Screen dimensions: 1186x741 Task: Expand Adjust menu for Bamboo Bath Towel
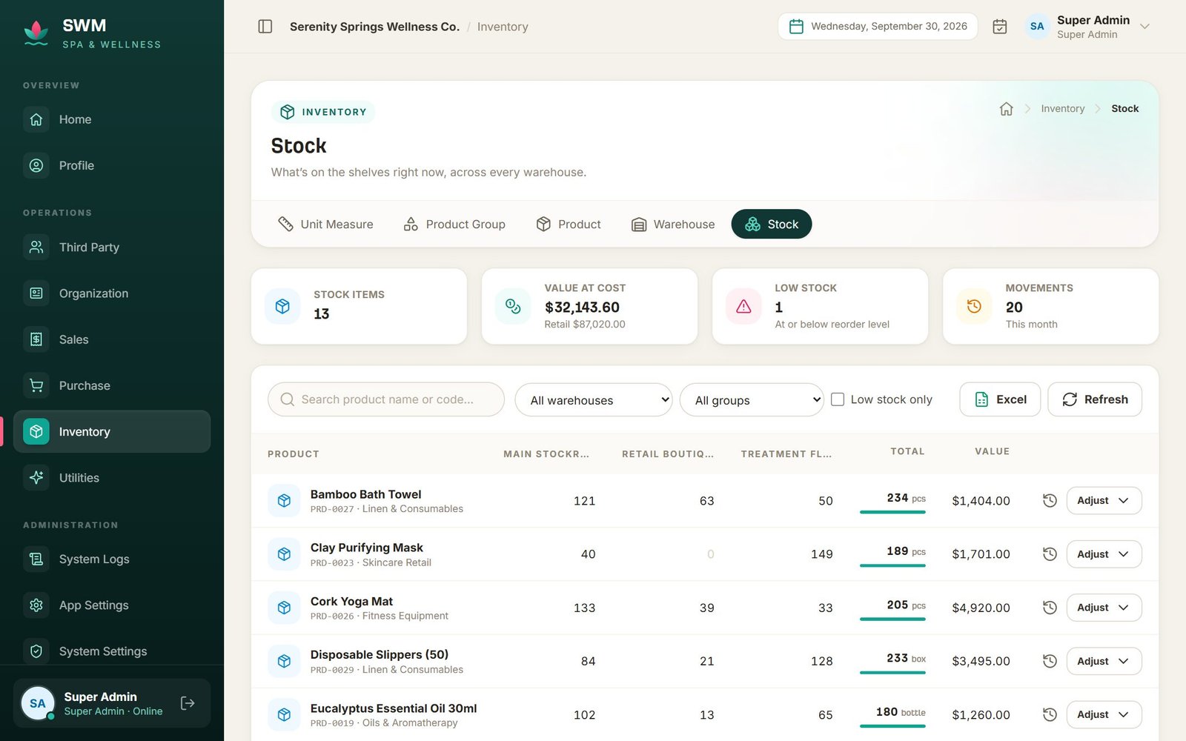click(1104, 501)
